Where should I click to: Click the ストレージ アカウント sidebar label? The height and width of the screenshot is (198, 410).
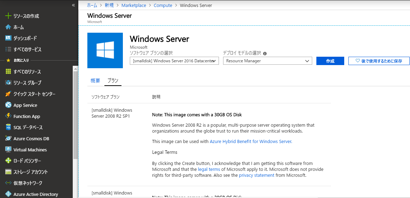coord(31,172)
